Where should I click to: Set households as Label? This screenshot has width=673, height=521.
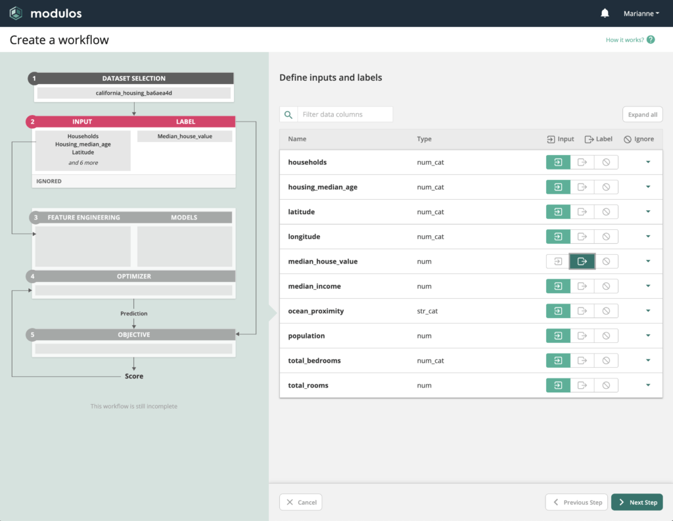click(x=582, y=162)
